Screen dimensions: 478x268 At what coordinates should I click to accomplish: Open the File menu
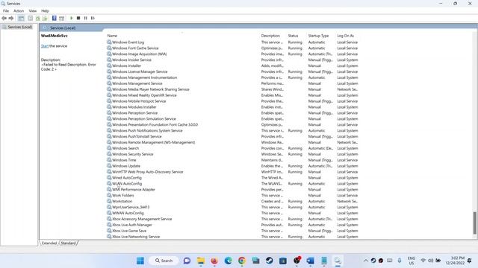[6, 11]
